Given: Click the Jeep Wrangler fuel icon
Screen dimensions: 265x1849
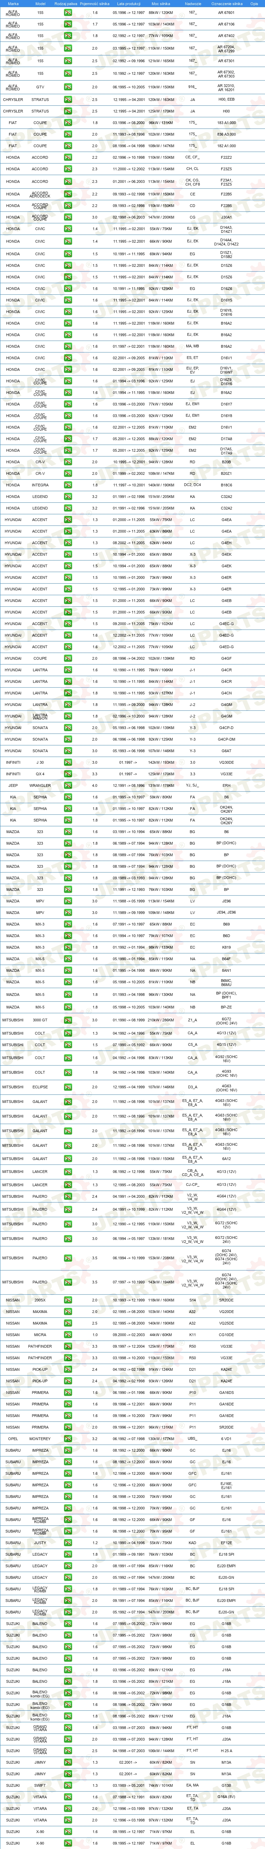Looking at the screenshot, I should click(x=68, y=785).
